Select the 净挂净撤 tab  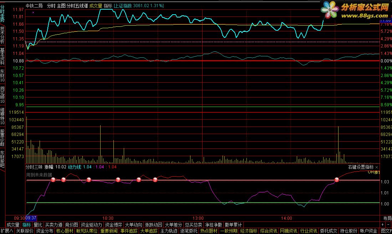coord(214,224)
